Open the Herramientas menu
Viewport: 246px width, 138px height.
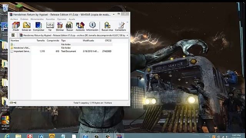37,19
